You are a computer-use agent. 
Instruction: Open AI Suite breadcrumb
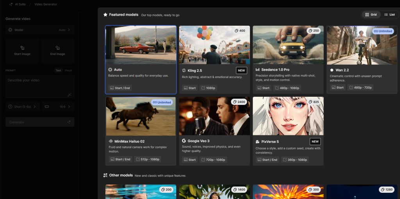point(17,4)
